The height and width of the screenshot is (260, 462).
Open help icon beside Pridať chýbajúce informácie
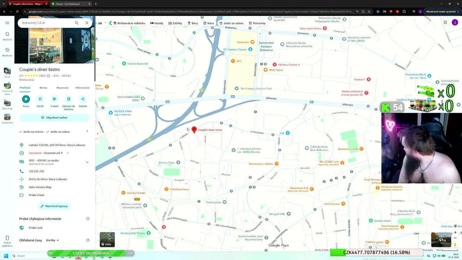(x=88, y=219)
